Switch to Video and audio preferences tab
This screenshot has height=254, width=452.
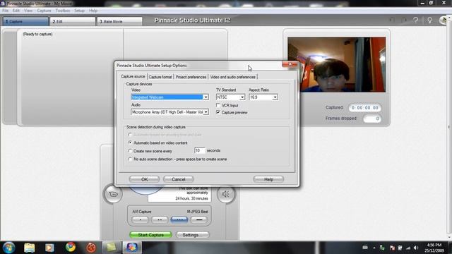point(232,77)
